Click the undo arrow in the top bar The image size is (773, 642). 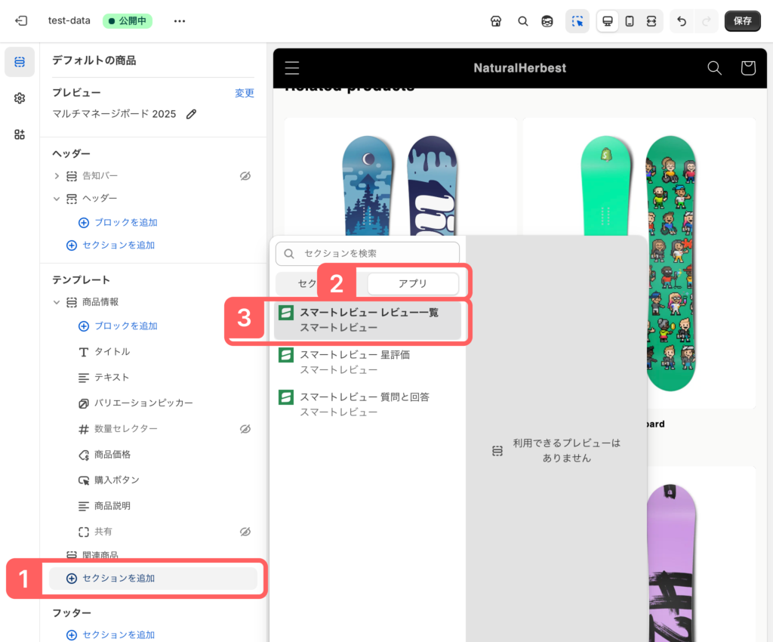682,21
